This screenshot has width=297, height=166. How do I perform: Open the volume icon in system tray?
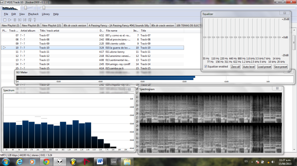tap(273, 162)
